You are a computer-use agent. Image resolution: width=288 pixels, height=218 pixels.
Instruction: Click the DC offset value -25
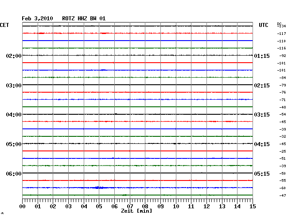click(283, 151)
